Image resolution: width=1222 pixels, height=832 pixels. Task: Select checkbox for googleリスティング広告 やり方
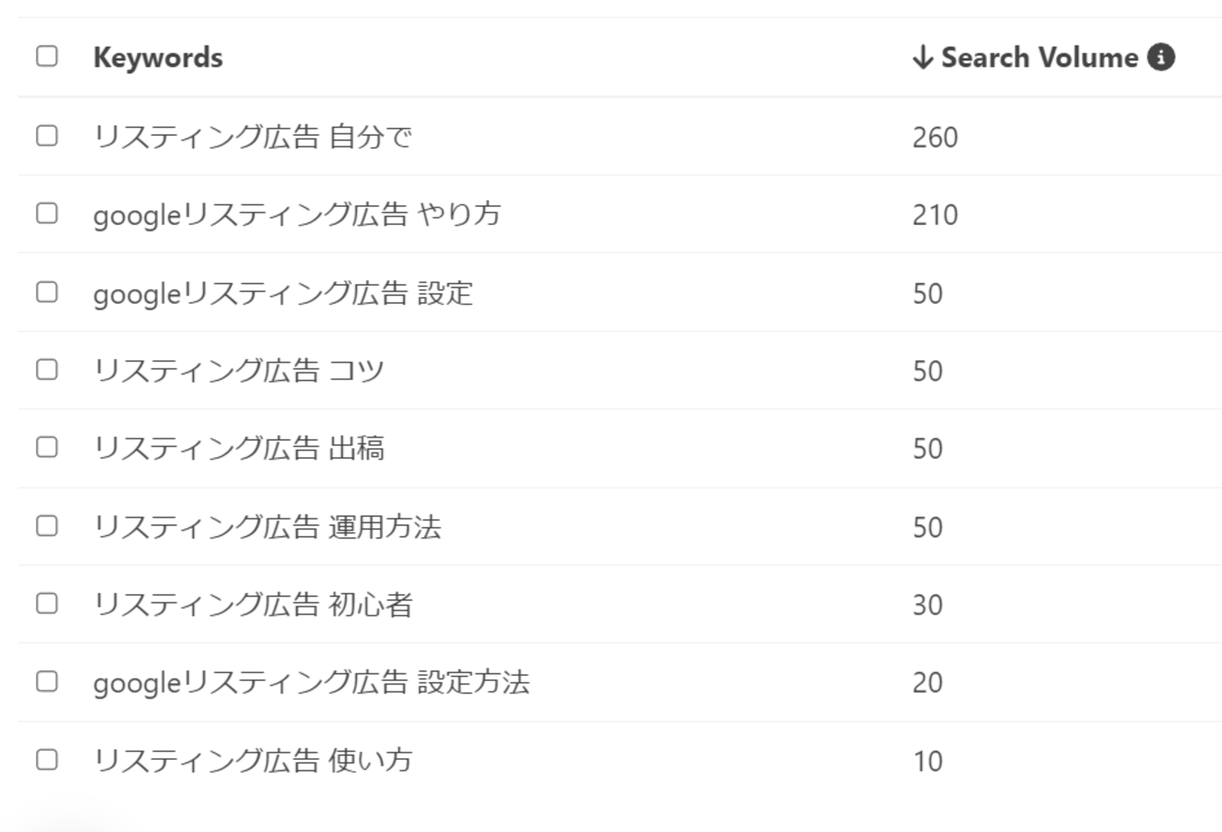tap(47, 213)
